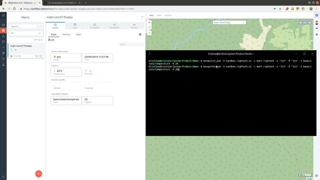Reload the browser page
This screenshot has width=320, height=180.
point(14,9)
